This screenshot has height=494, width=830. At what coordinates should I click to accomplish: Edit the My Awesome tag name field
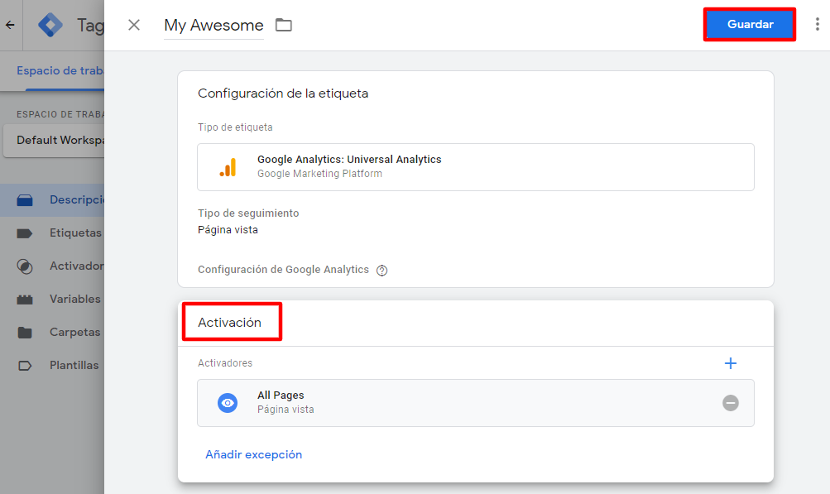coord(213,26)
